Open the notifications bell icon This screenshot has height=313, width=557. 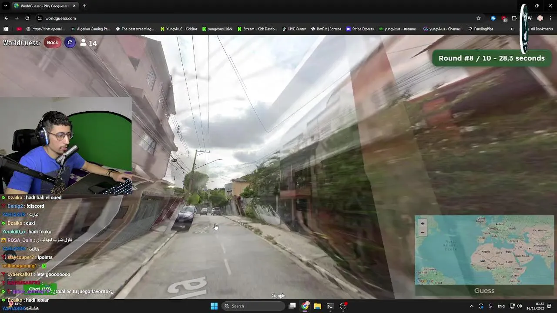point(550,306)
